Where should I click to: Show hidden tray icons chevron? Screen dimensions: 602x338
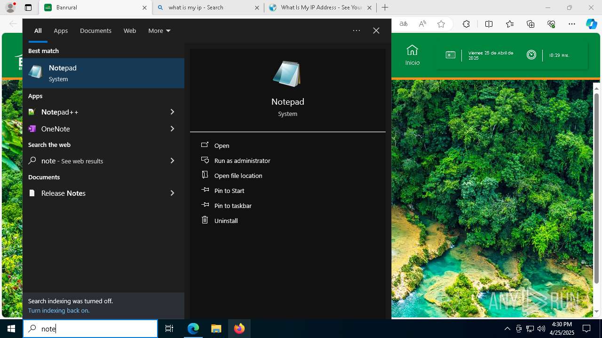pos(507,329)
